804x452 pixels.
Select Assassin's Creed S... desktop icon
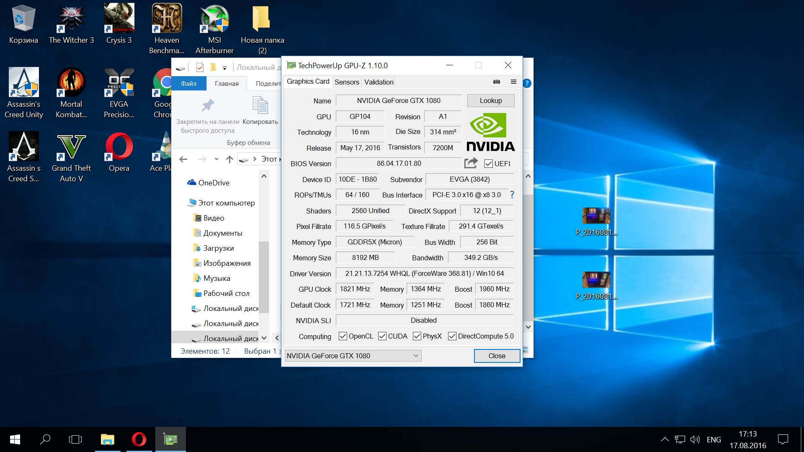coord(23,157)
